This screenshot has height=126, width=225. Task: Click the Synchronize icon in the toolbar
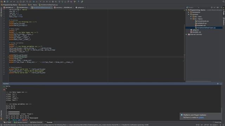[x=7, y=1]
